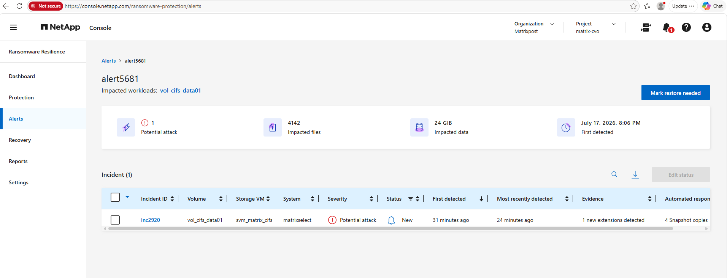Click the browser back arrow
The width and height of the screenshot is (727, 278).
[x=6, y=6]
